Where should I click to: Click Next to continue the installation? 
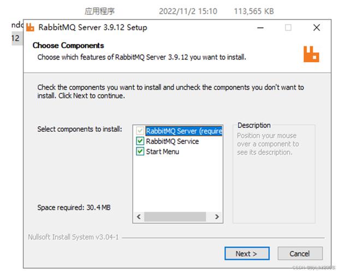click(x=247, y=253)
